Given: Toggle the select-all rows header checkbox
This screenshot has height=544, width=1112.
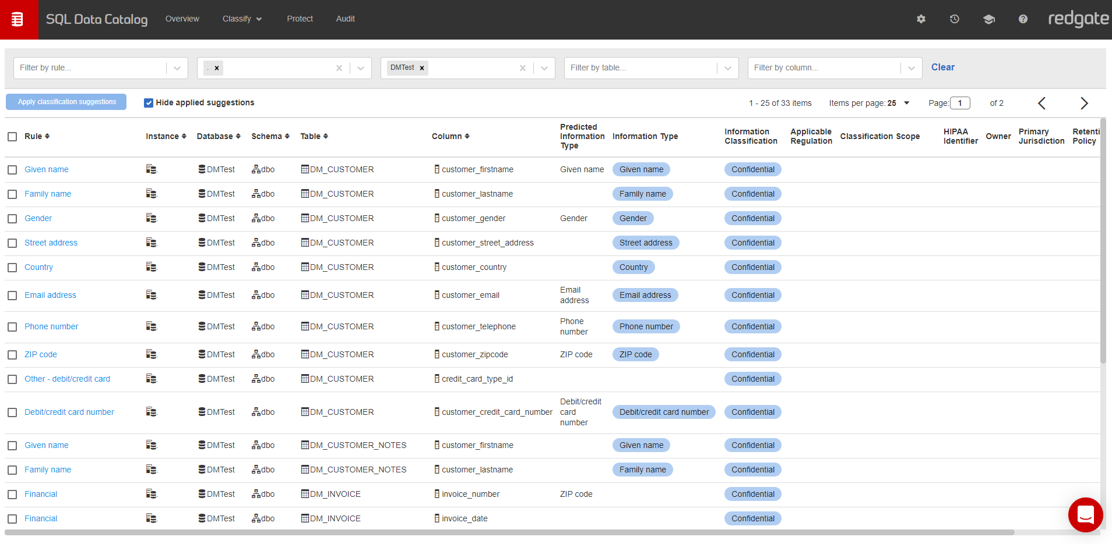Looking at the screenshot, I should click(12, 137).
